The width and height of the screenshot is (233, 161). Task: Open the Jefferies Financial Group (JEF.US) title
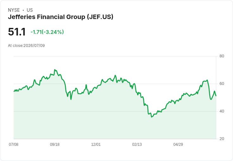click(x=61, y=17)
